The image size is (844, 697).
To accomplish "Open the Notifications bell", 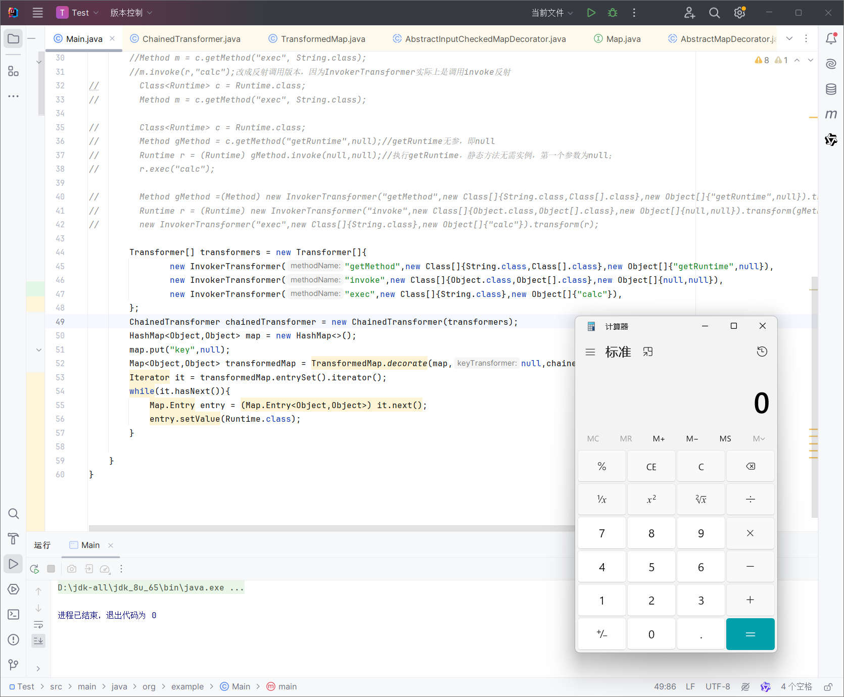I will click(x=831, y=38).
